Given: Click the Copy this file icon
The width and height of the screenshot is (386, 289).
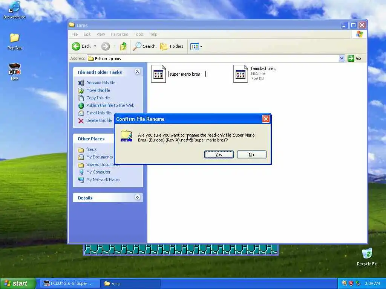Looking at the screenshot, I should pyautogui.click(x=81, y=98).
